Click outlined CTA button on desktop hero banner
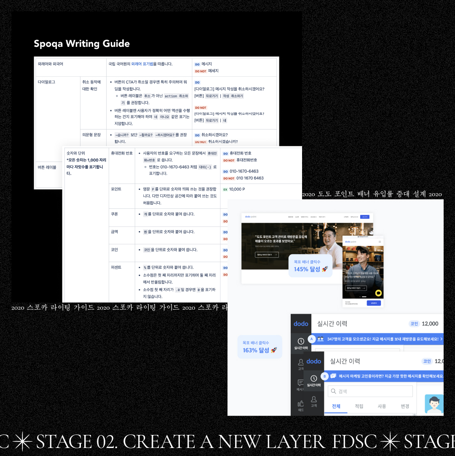The height and width of the screenshot is (456, 455). (267, 255)
